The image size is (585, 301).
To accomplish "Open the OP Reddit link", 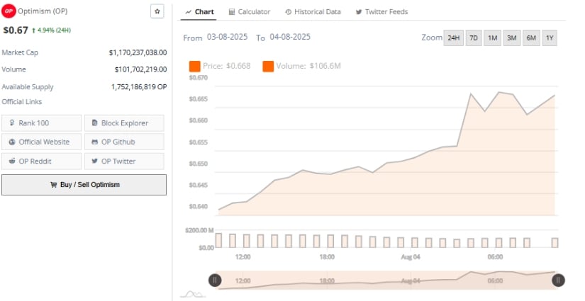I will (x=41, y=161).
